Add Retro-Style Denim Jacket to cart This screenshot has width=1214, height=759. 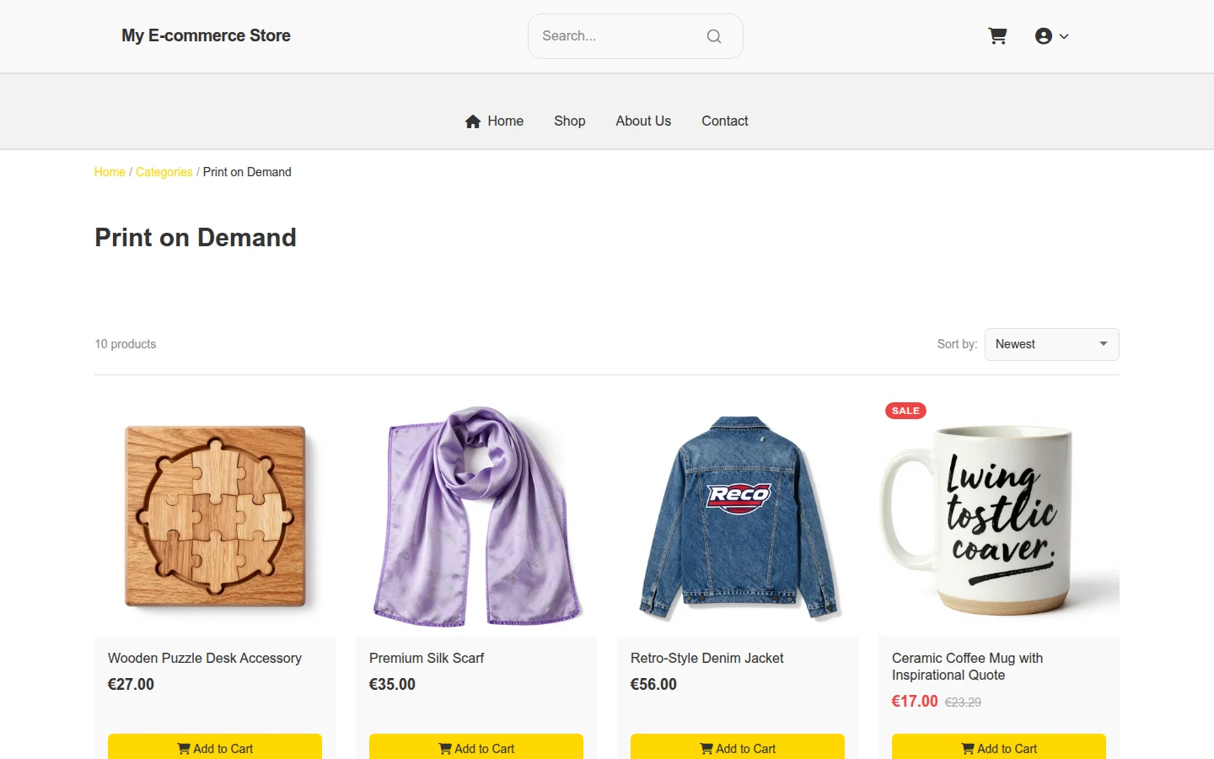click(738, 747)
